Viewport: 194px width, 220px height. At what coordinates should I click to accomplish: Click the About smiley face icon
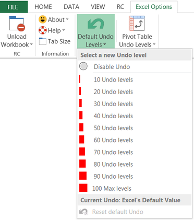(x=42, y=19)
